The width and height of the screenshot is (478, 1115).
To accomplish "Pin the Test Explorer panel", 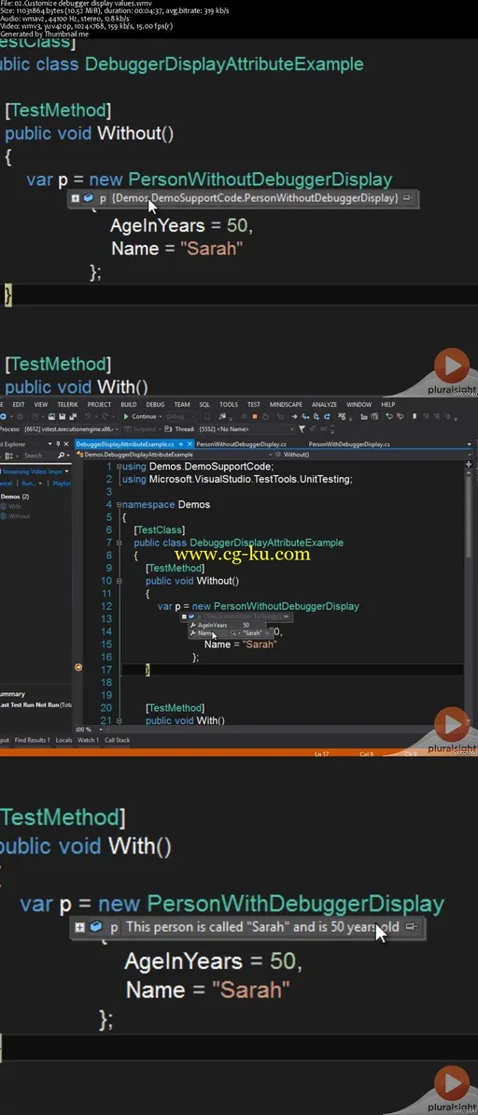I will point(58,443).
